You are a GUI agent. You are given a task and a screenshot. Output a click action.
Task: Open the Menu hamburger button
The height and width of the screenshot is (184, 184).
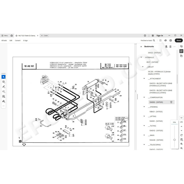(4, 35)
